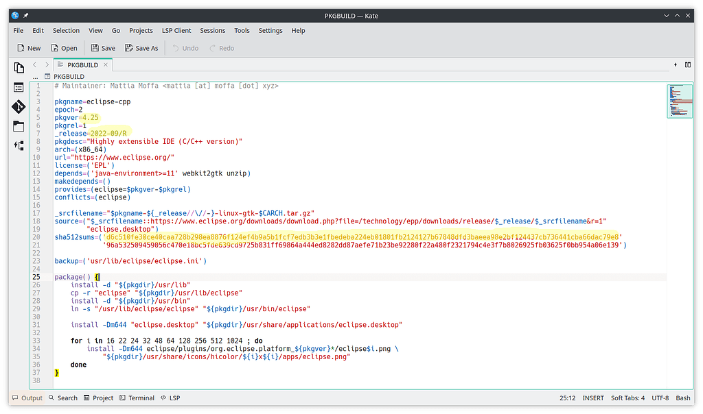Select the diagnostics node icon in sidebar
703x414 pixels.
coord(19,145)
